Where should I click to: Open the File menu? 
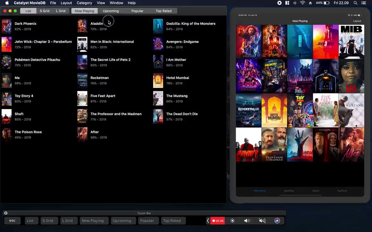click(53, 3)
